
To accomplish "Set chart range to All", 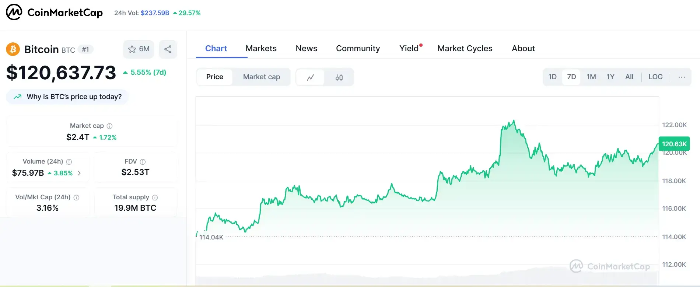I will pyautogui.click(x=629, y=77).
